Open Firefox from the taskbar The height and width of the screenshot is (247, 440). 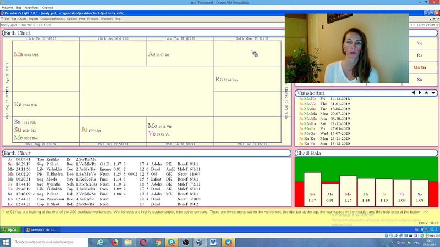coord(115,242)
